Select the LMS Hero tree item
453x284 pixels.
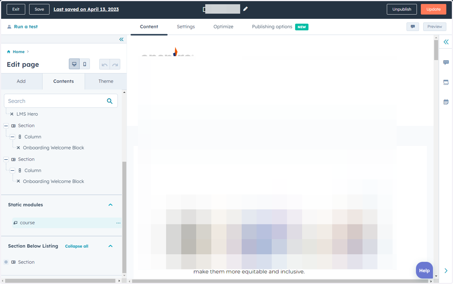pos(27,114)
